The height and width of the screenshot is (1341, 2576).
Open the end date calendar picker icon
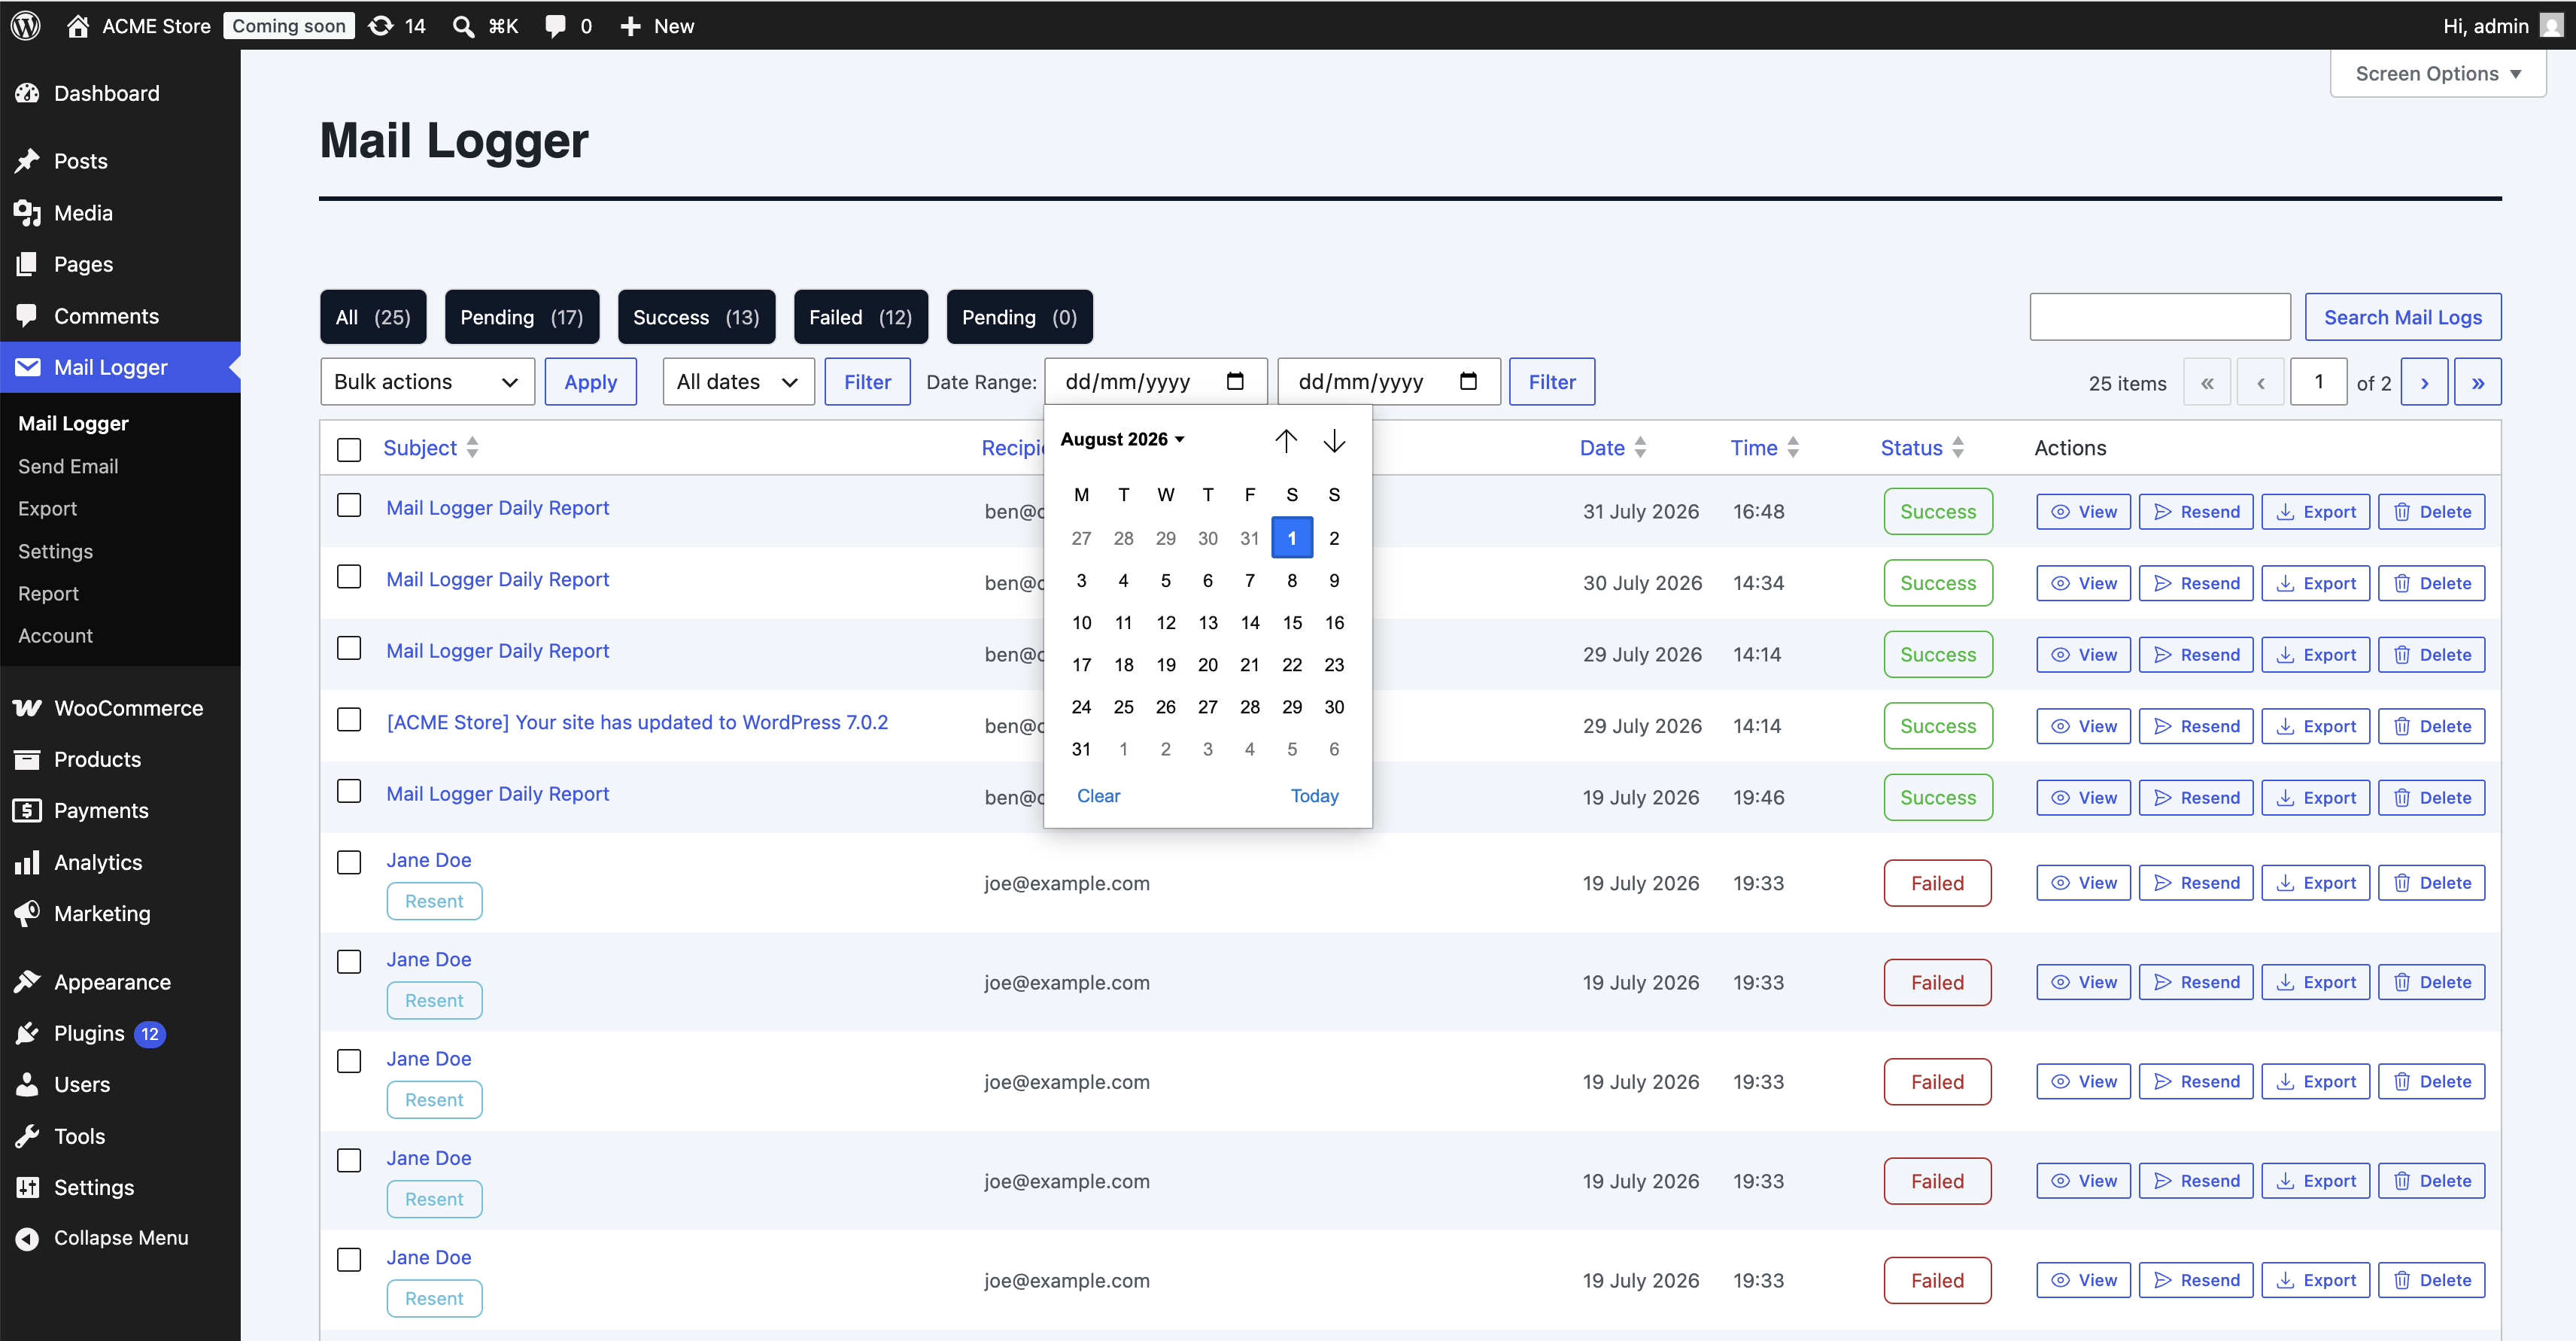coord(1468,381)
